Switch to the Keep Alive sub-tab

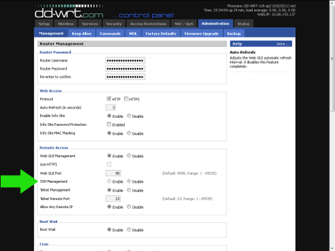(82, 33)
